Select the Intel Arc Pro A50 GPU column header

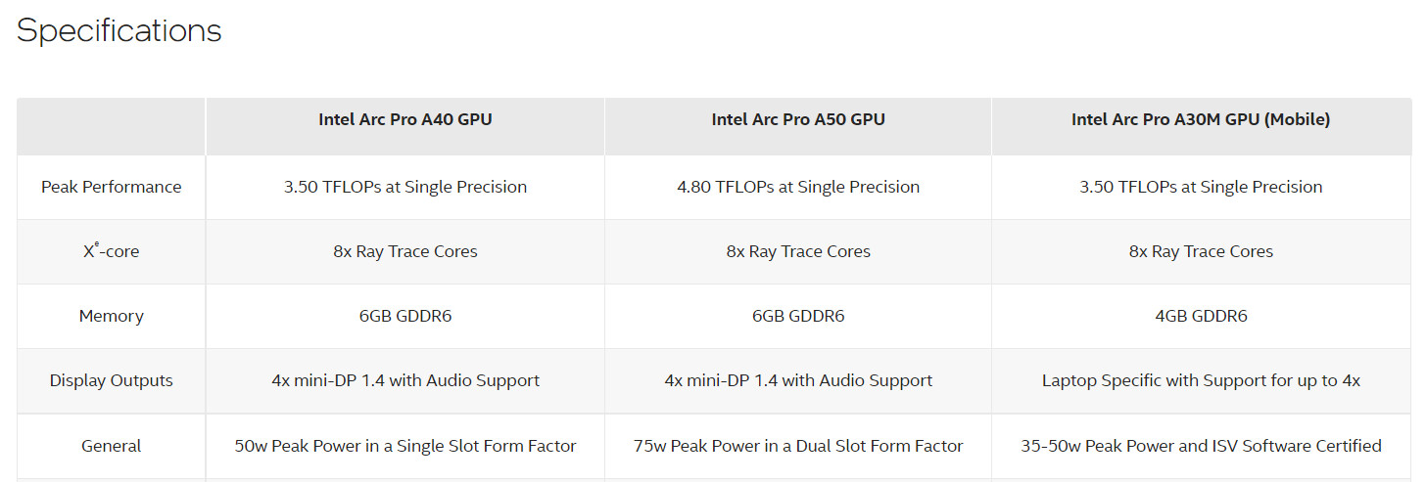(798, 120)
